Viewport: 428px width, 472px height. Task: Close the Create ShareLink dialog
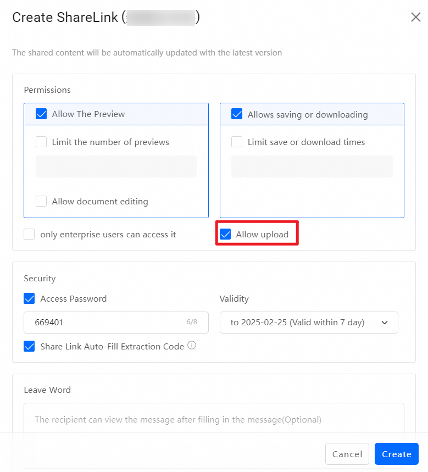coord(416,17)
